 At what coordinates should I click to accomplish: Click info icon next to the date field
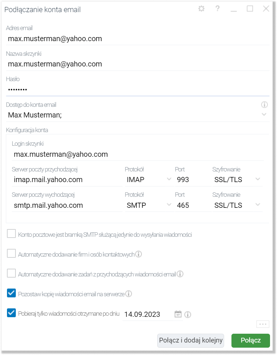click(x=188, y=315)
